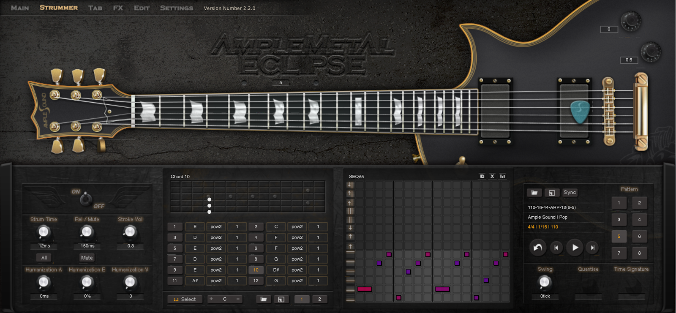Click the Rel / Mute knob
The image size is (676, 313).
pyautogui.click(x=87, y=231)
